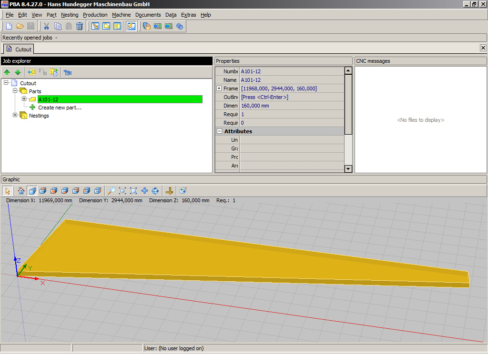Expand the A101-12 part tree node

(x=24, y=99)
